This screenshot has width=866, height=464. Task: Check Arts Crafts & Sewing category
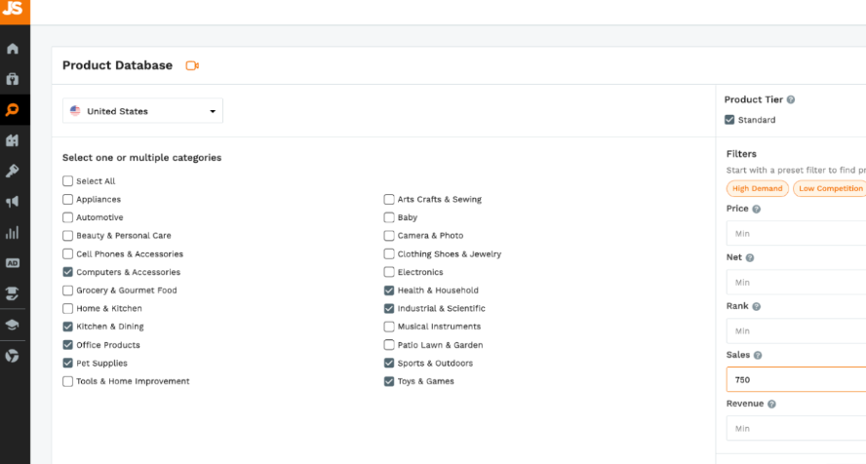389,199
